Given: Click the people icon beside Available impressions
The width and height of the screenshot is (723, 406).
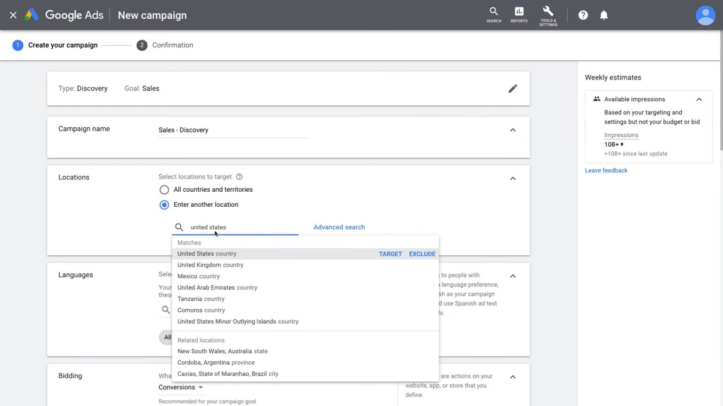Looking at the screenshot, I should 596,99.
